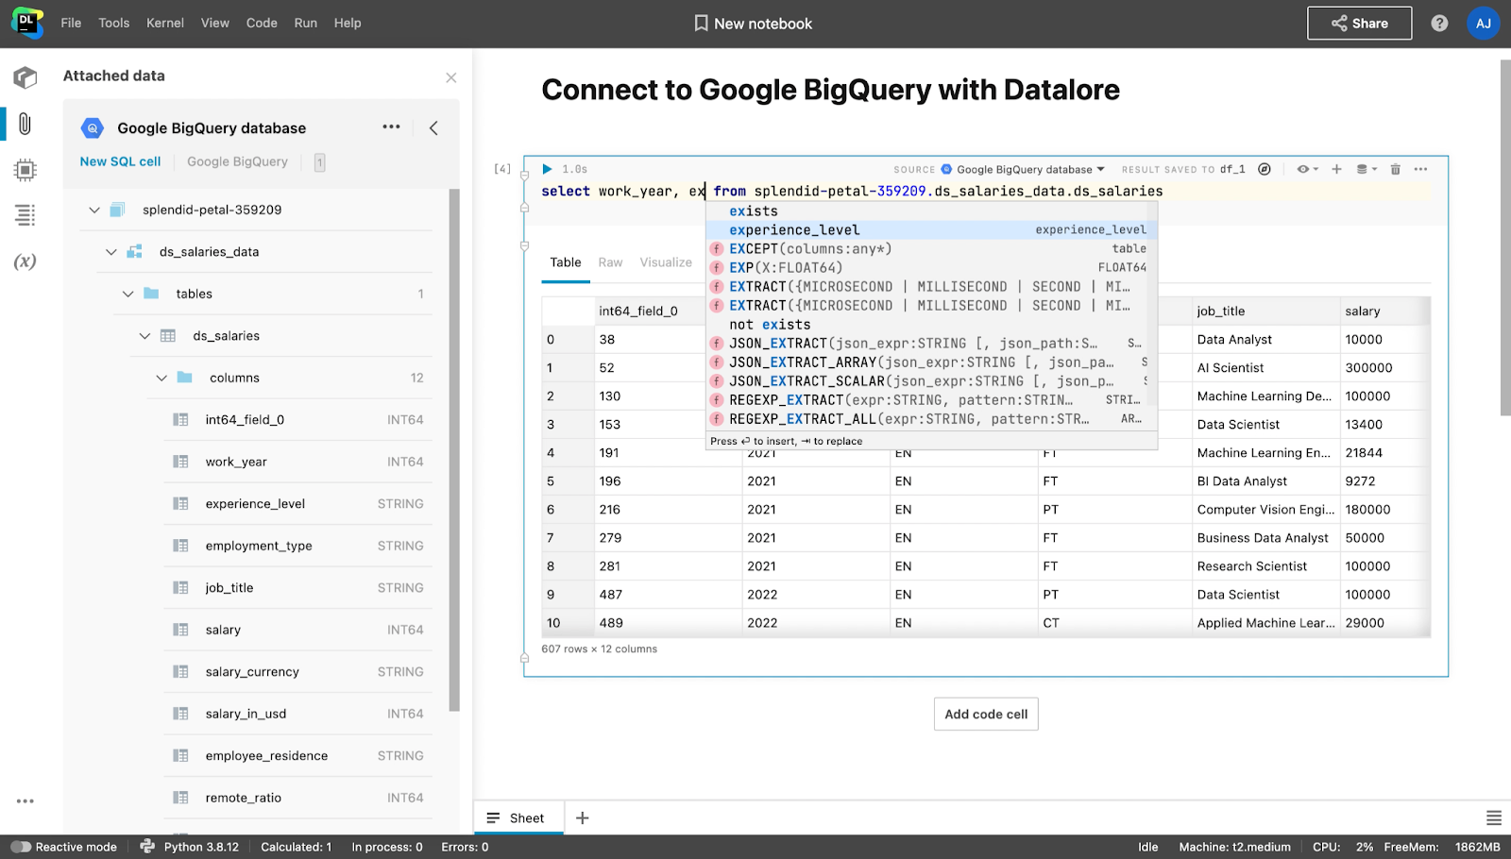The width and height of the screenshot is (1511, 859).
Task: Click the df_1 result variable name
Action: click(x=1232, y=169)
